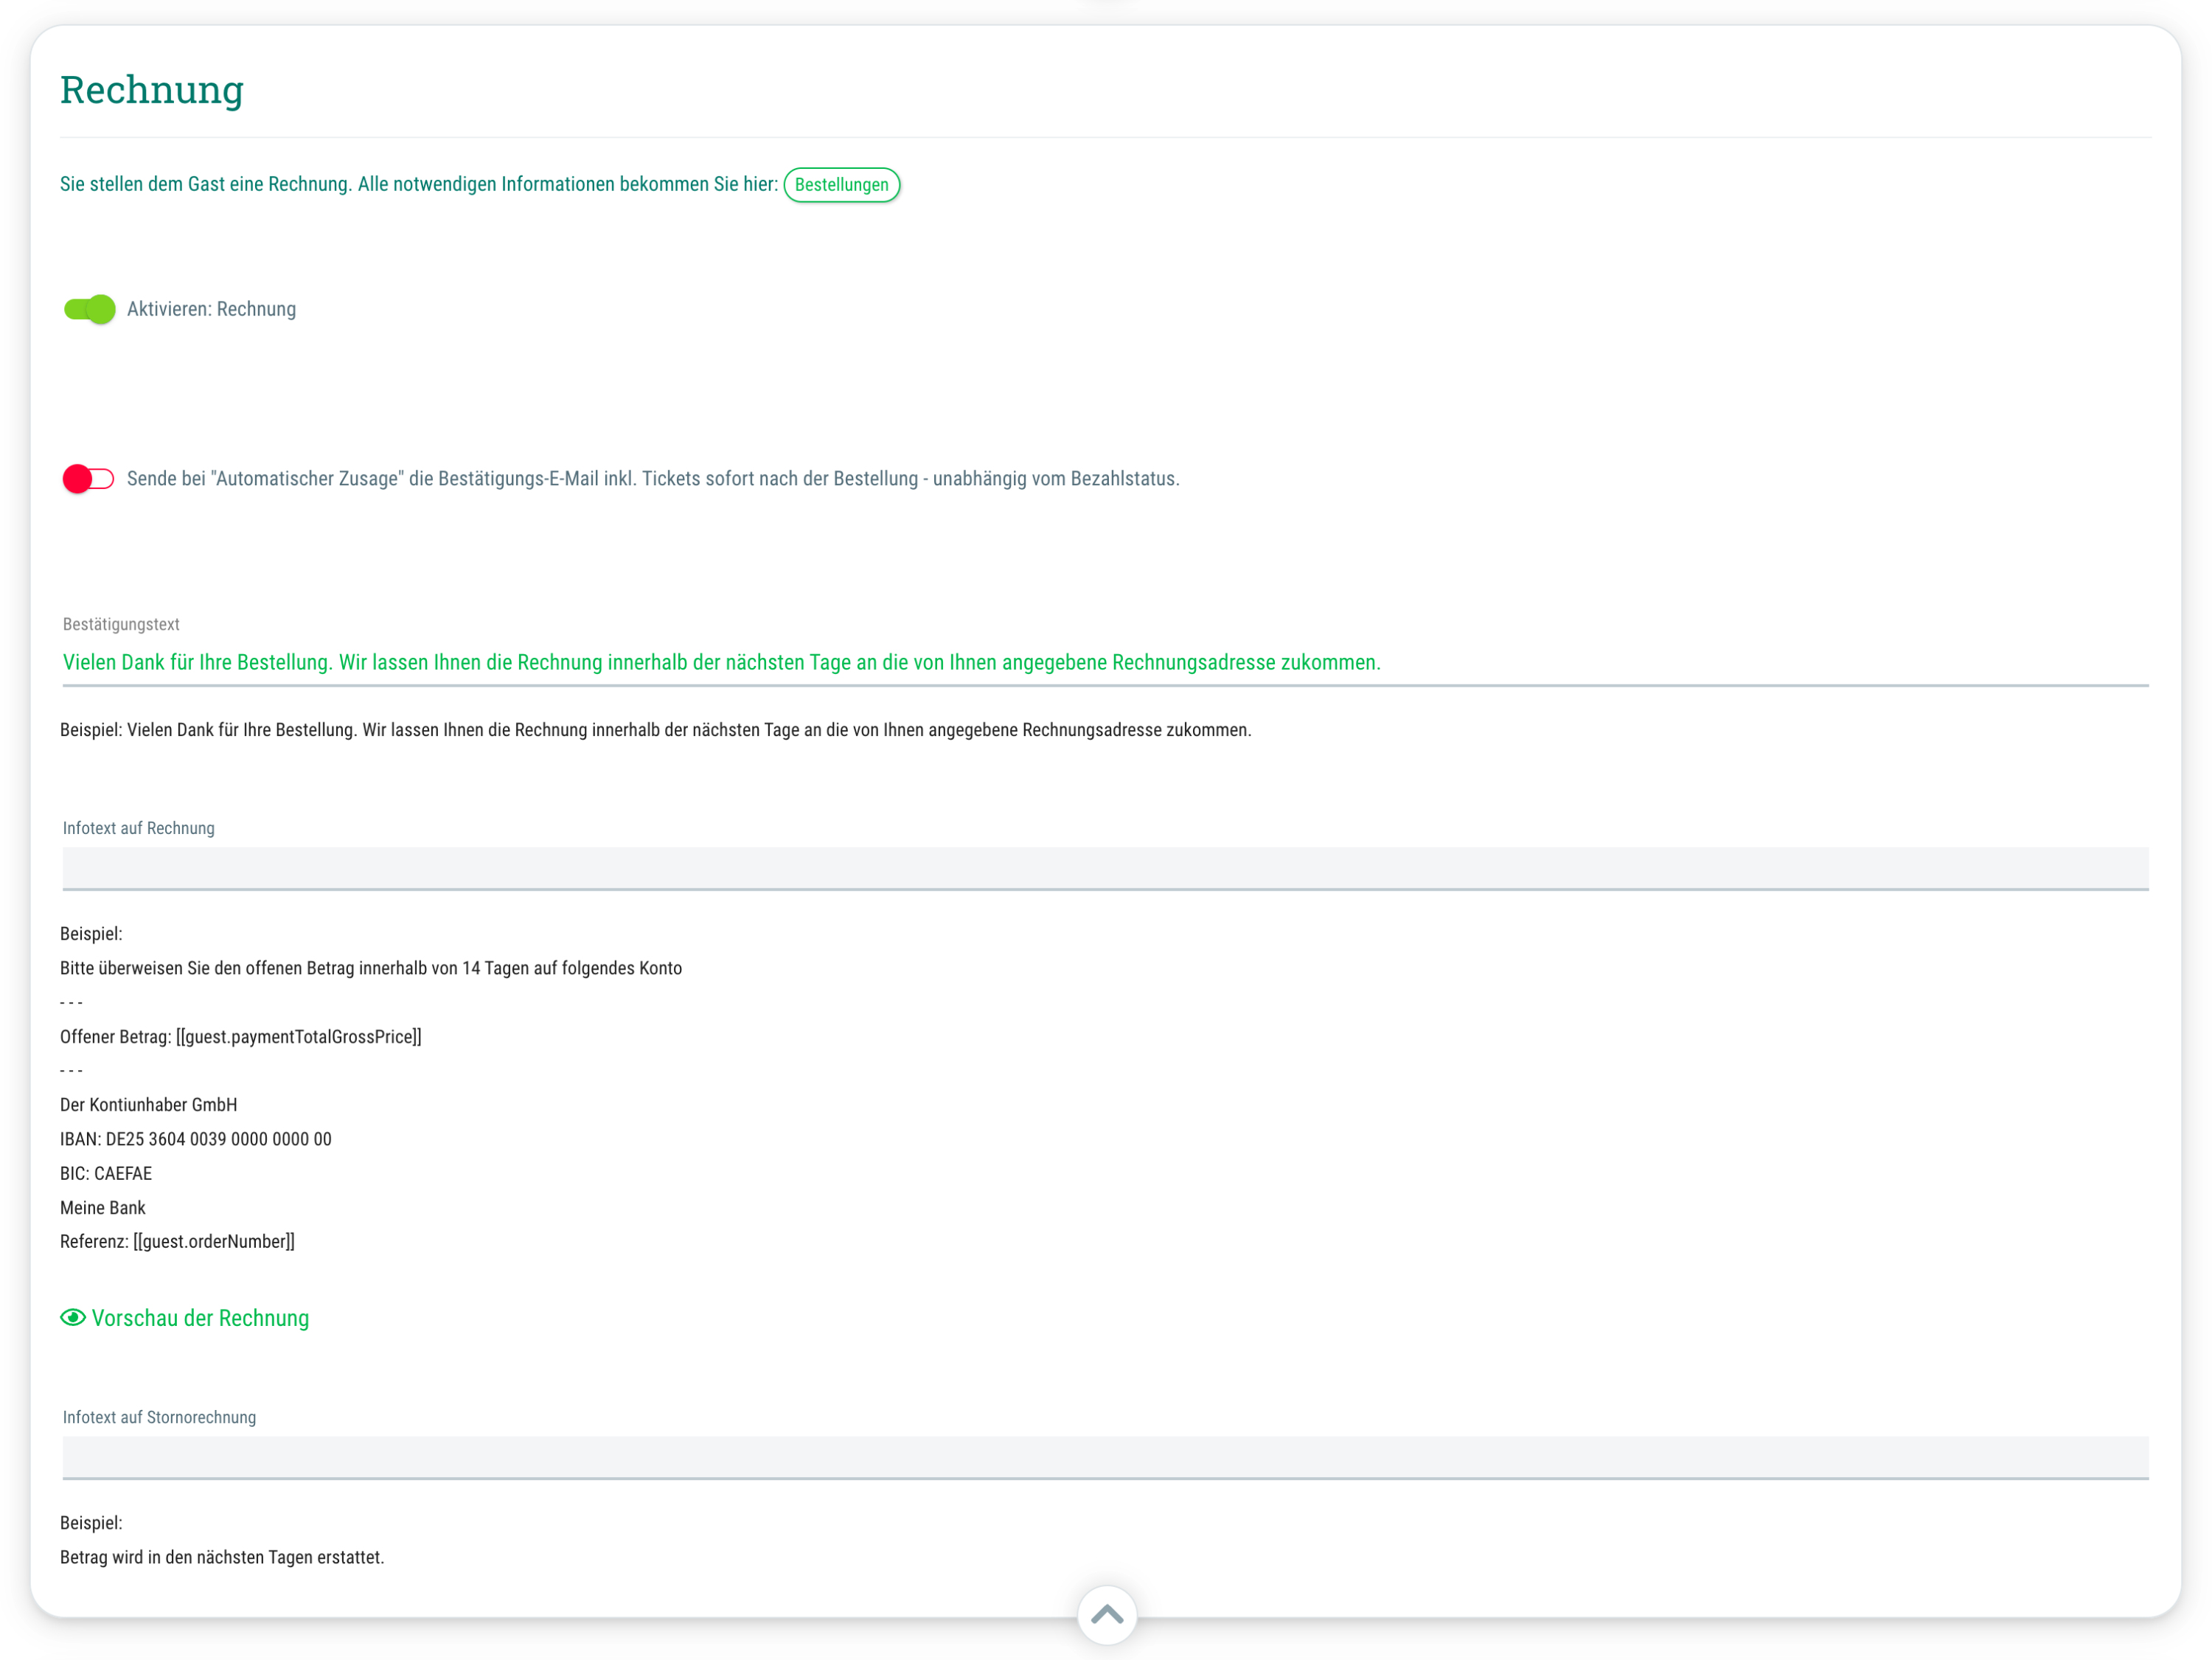Click the BIC: CAEFAE example text

click(106, 1173)
